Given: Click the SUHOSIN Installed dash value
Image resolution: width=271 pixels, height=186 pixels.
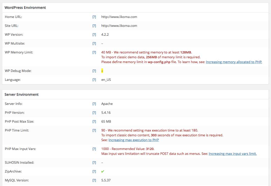Looking at the screenshot, I should click(x=102, y=162).
